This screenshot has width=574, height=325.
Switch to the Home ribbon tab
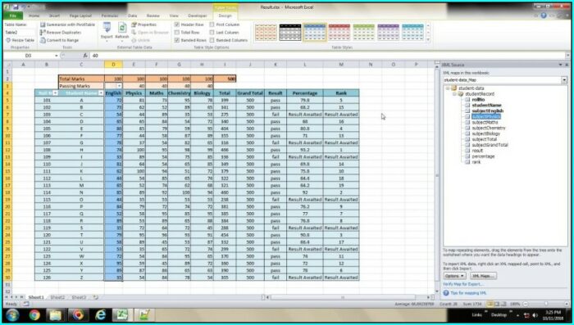click(x=34, y=16)
